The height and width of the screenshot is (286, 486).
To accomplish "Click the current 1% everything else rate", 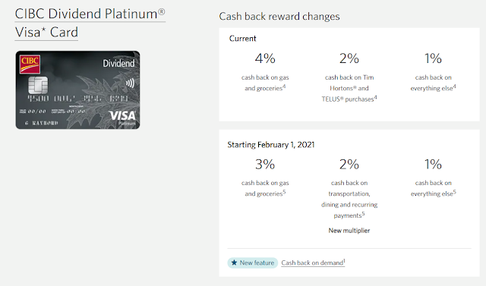I will pyautogui.click(x=433, y=58).
